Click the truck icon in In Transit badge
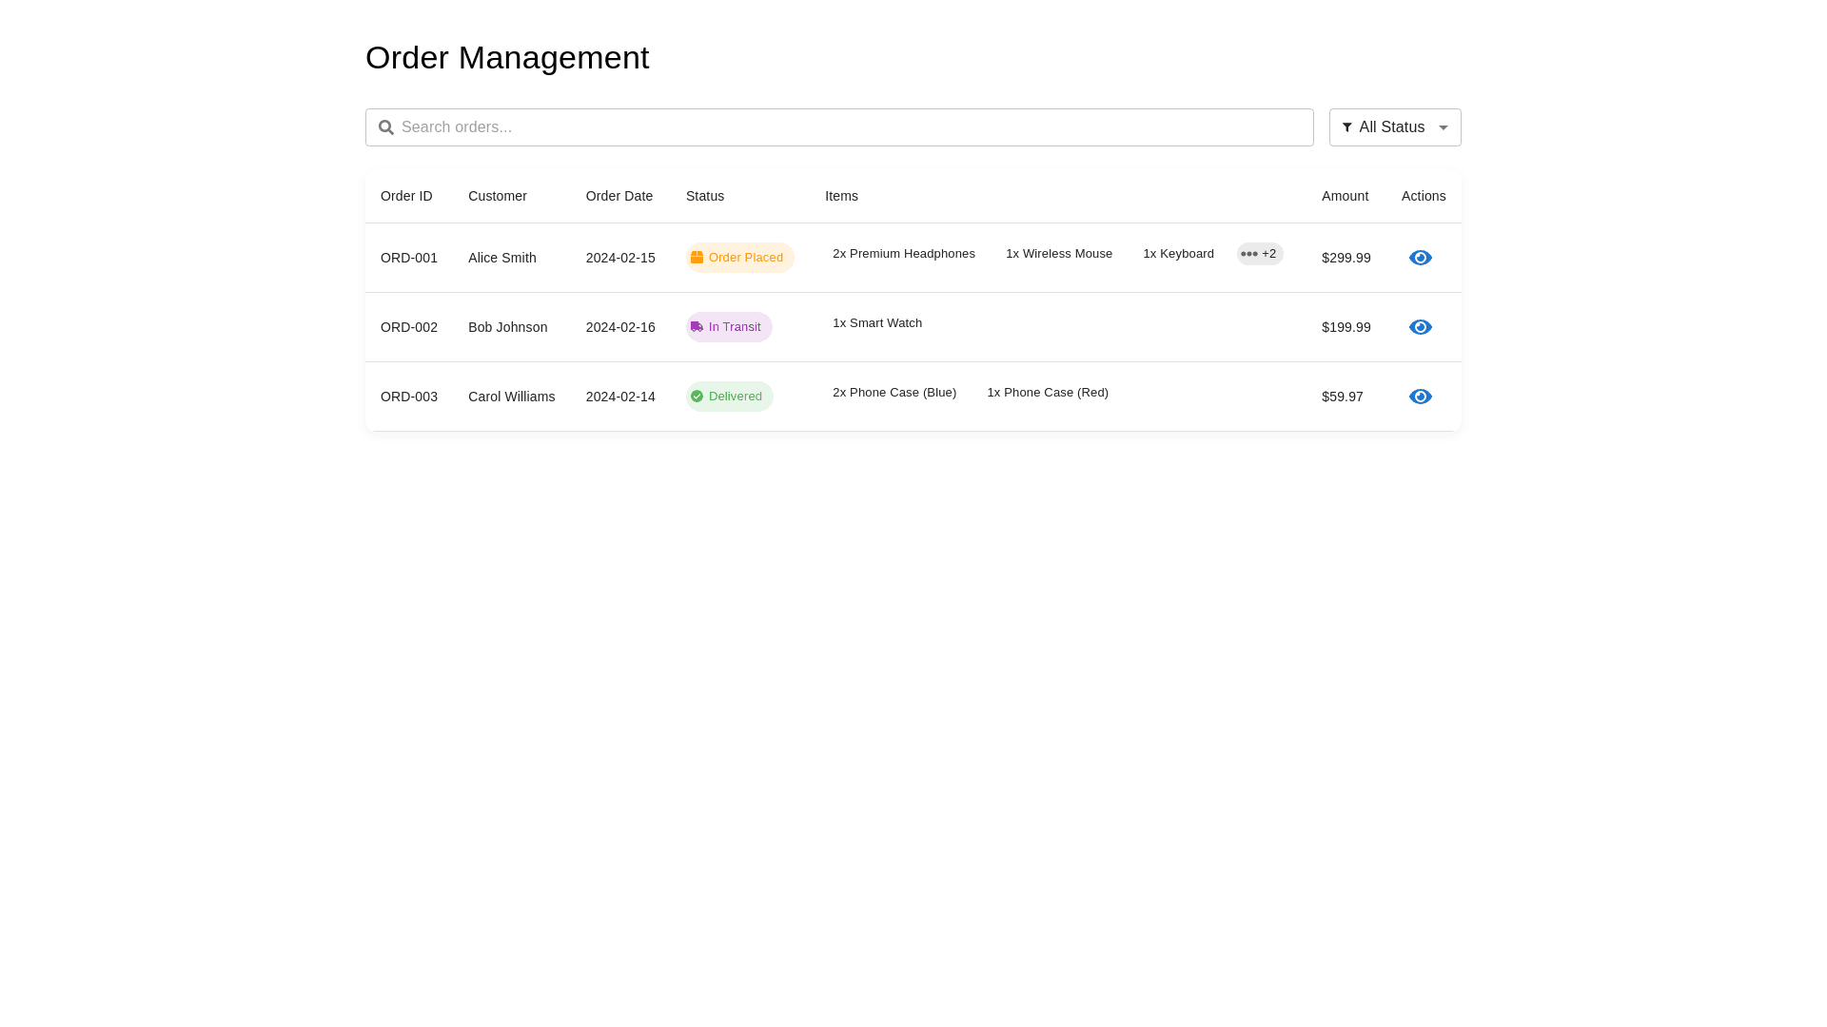 click(697, 327)
